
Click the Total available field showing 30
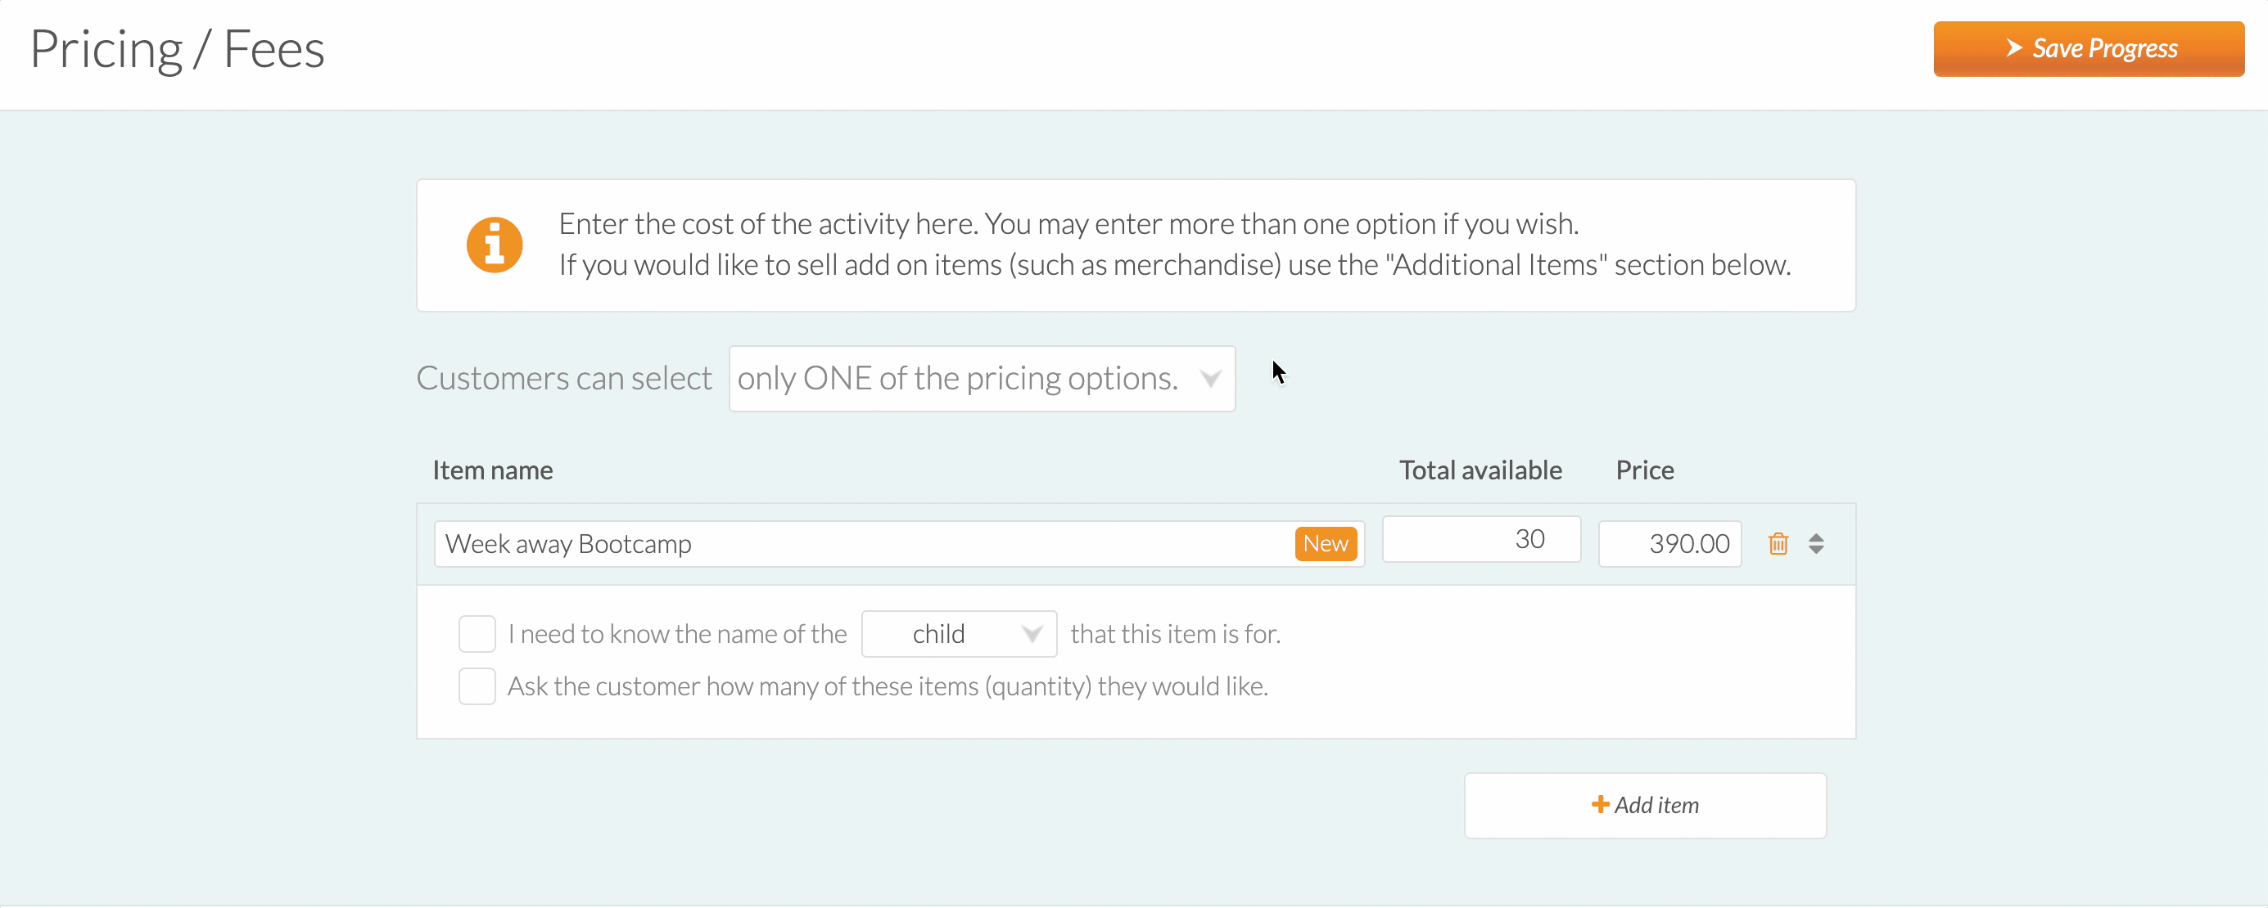coord(1481,538)
